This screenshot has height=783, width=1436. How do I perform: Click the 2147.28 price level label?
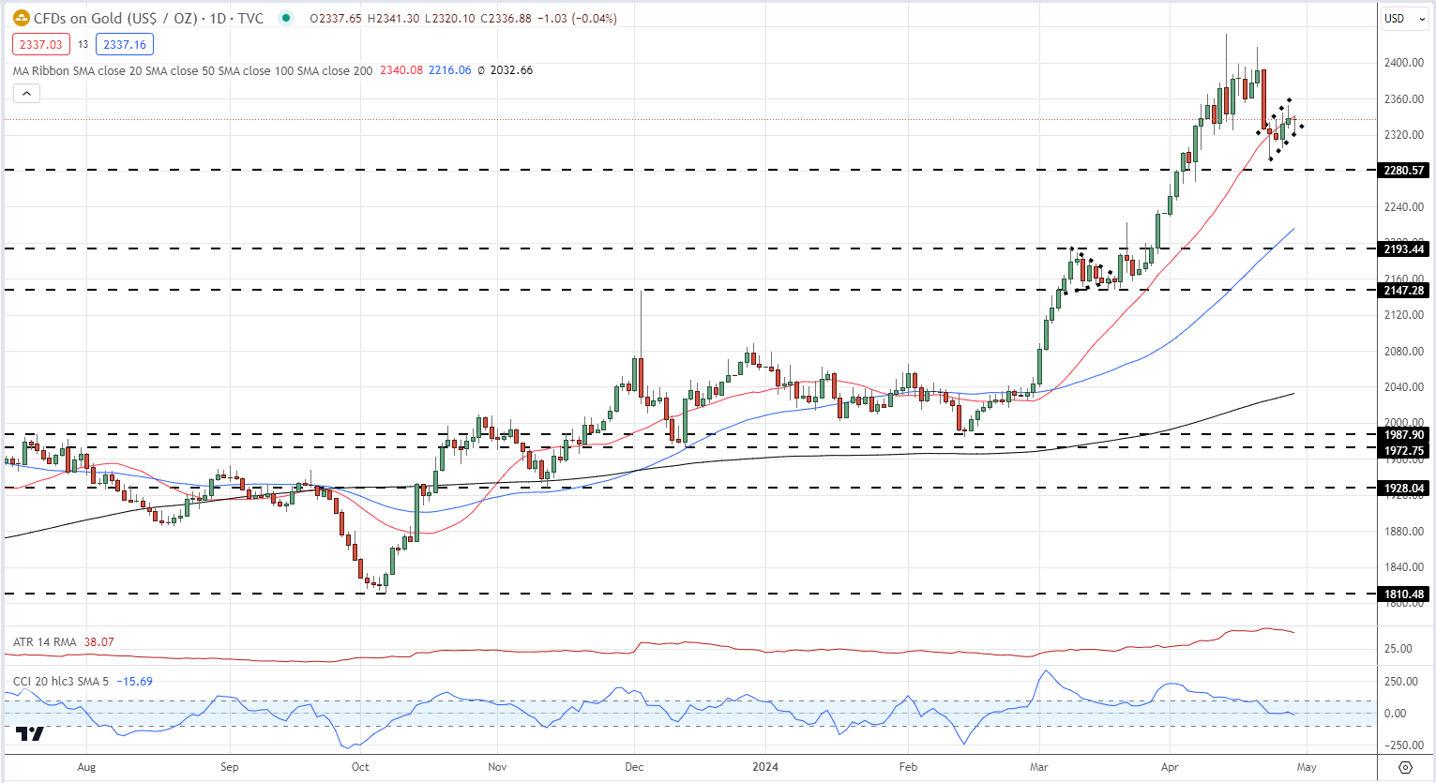point(1404,291)
